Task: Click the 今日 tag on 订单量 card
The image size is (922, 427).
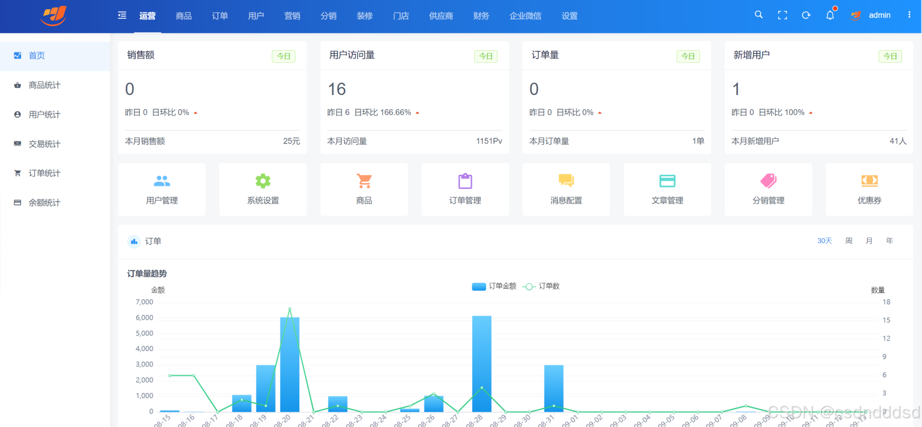Action: (688, 56)
